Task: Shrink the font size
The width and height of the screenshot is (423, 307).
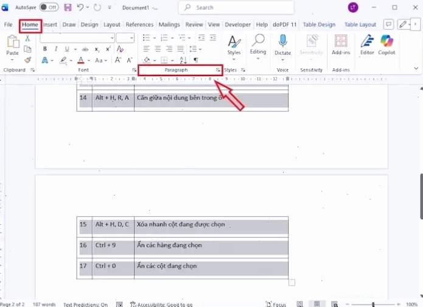Action: click(130, 60)
